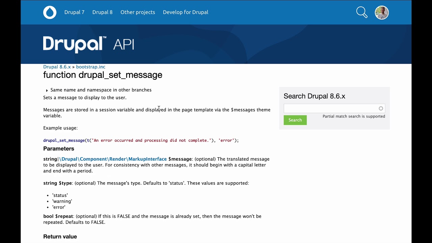Click the function drupal_set_message heading
This screenshot has width=432, height=243.
click(103, 75)
